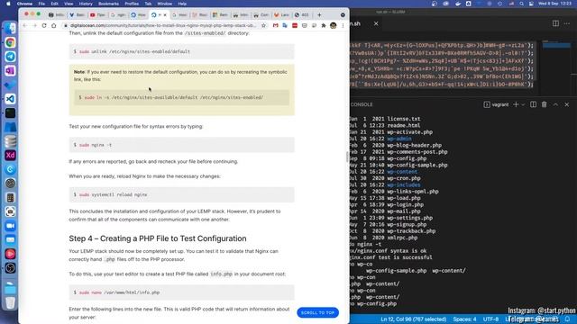577x324 pixels.
Task: Click UTF-8 encoding in status bar
Action: pyautogui.click(x=490, y=319)
